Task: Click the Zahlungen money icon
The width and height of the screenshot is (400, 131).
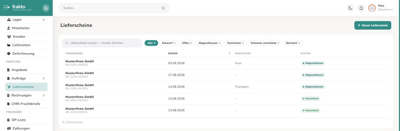Action: click(x=9, y=128)
